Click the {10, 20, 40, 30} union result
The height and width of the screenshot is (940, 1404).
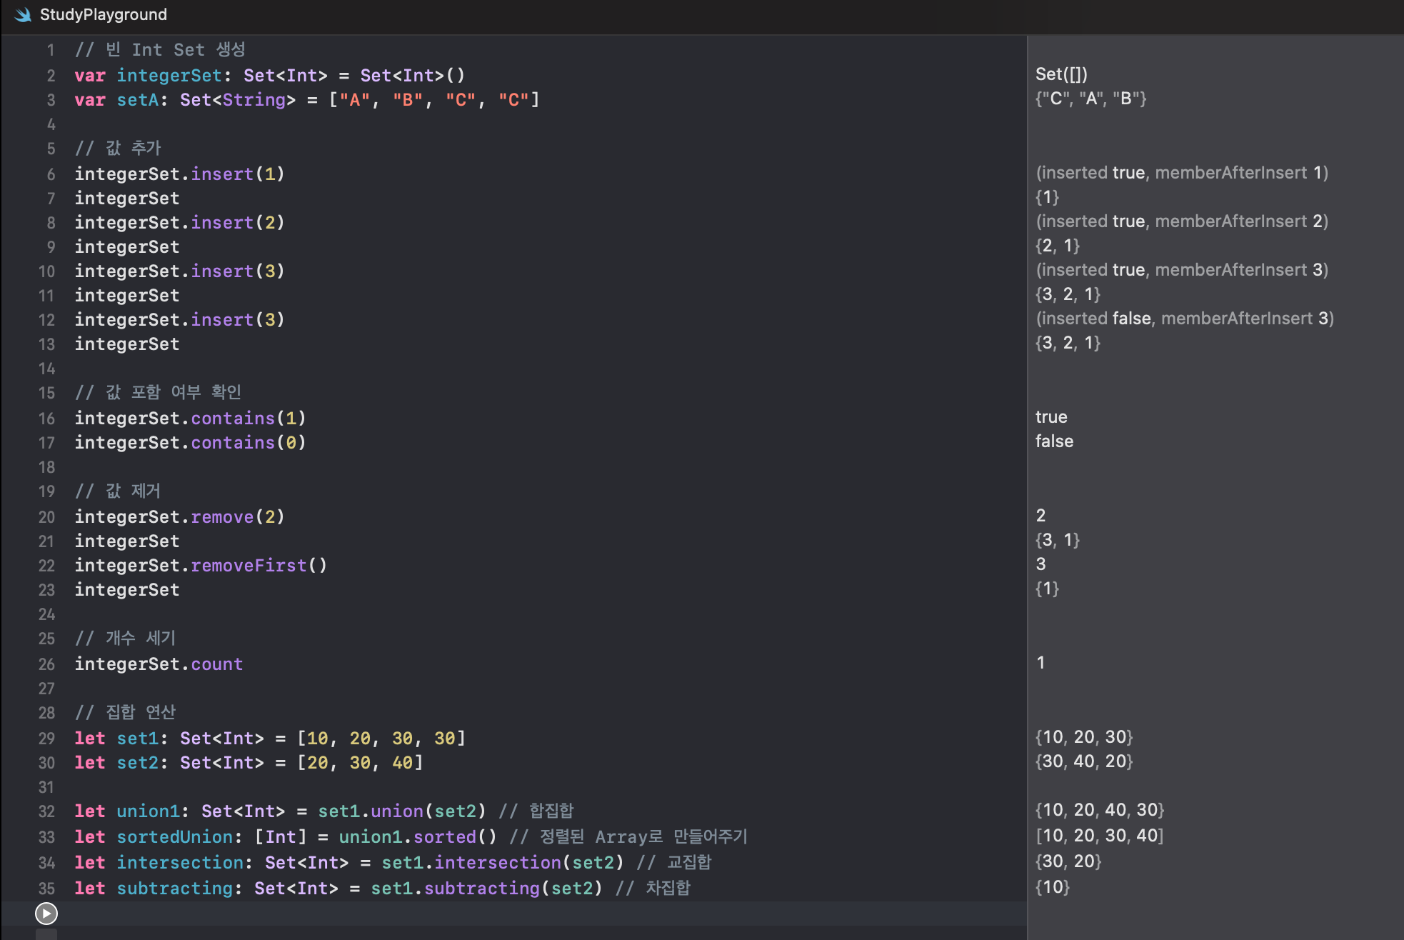click(x=1100, y=810)
